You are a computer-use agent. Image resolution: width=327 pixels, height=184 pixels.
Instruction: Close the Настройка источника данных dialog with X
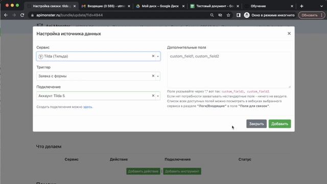tap(289, 33)
